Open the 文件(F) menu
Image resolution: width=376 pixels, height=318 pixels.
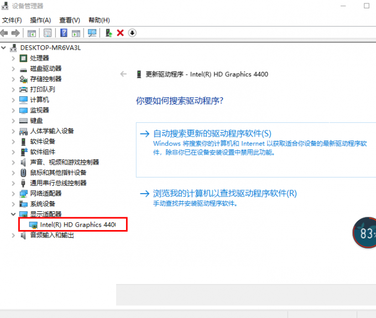pyautogui.click(x=11, y=20)
